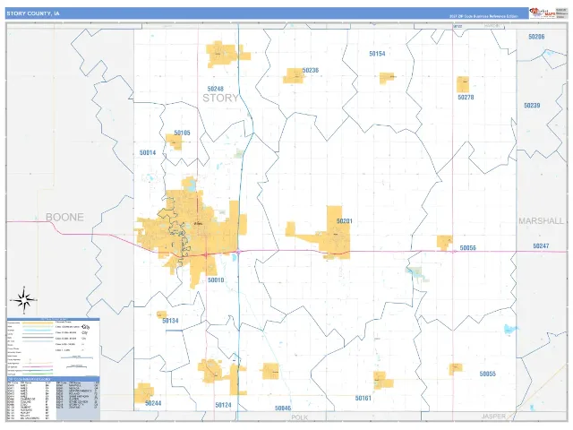Select ZIP code label 50247
Viewport: 573px width, 430px height.
point(541,246)
